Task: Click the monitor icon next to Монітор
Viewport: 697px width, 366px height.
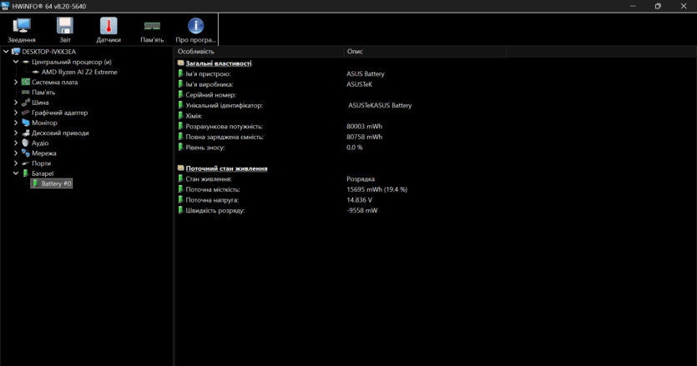Action: (x=26, y=123)
